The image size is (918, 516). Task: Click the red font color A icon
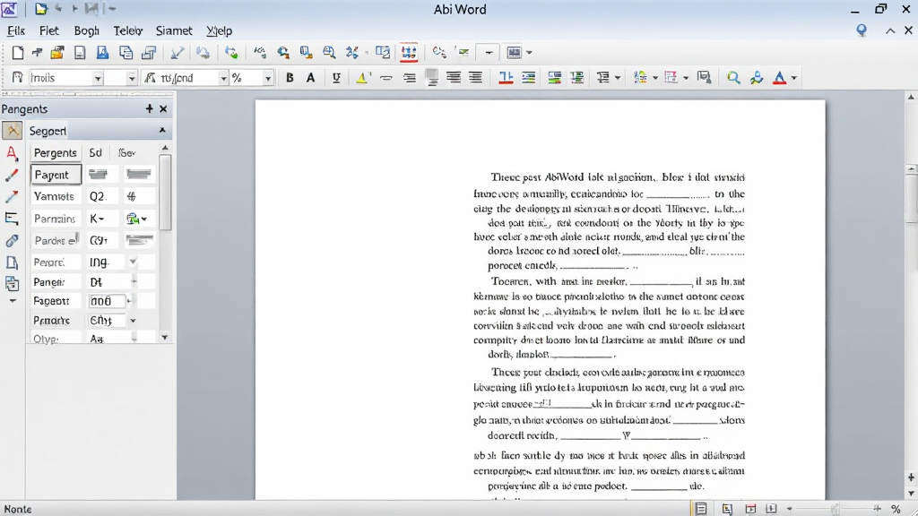point(779,77)
